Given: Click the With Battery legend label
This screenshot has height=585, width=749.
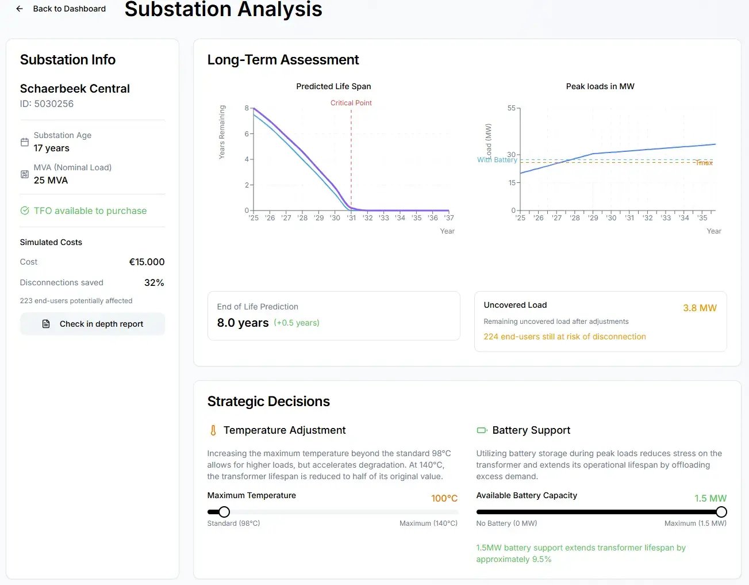Looking at the screenshot, I should [x=497, y=160].
